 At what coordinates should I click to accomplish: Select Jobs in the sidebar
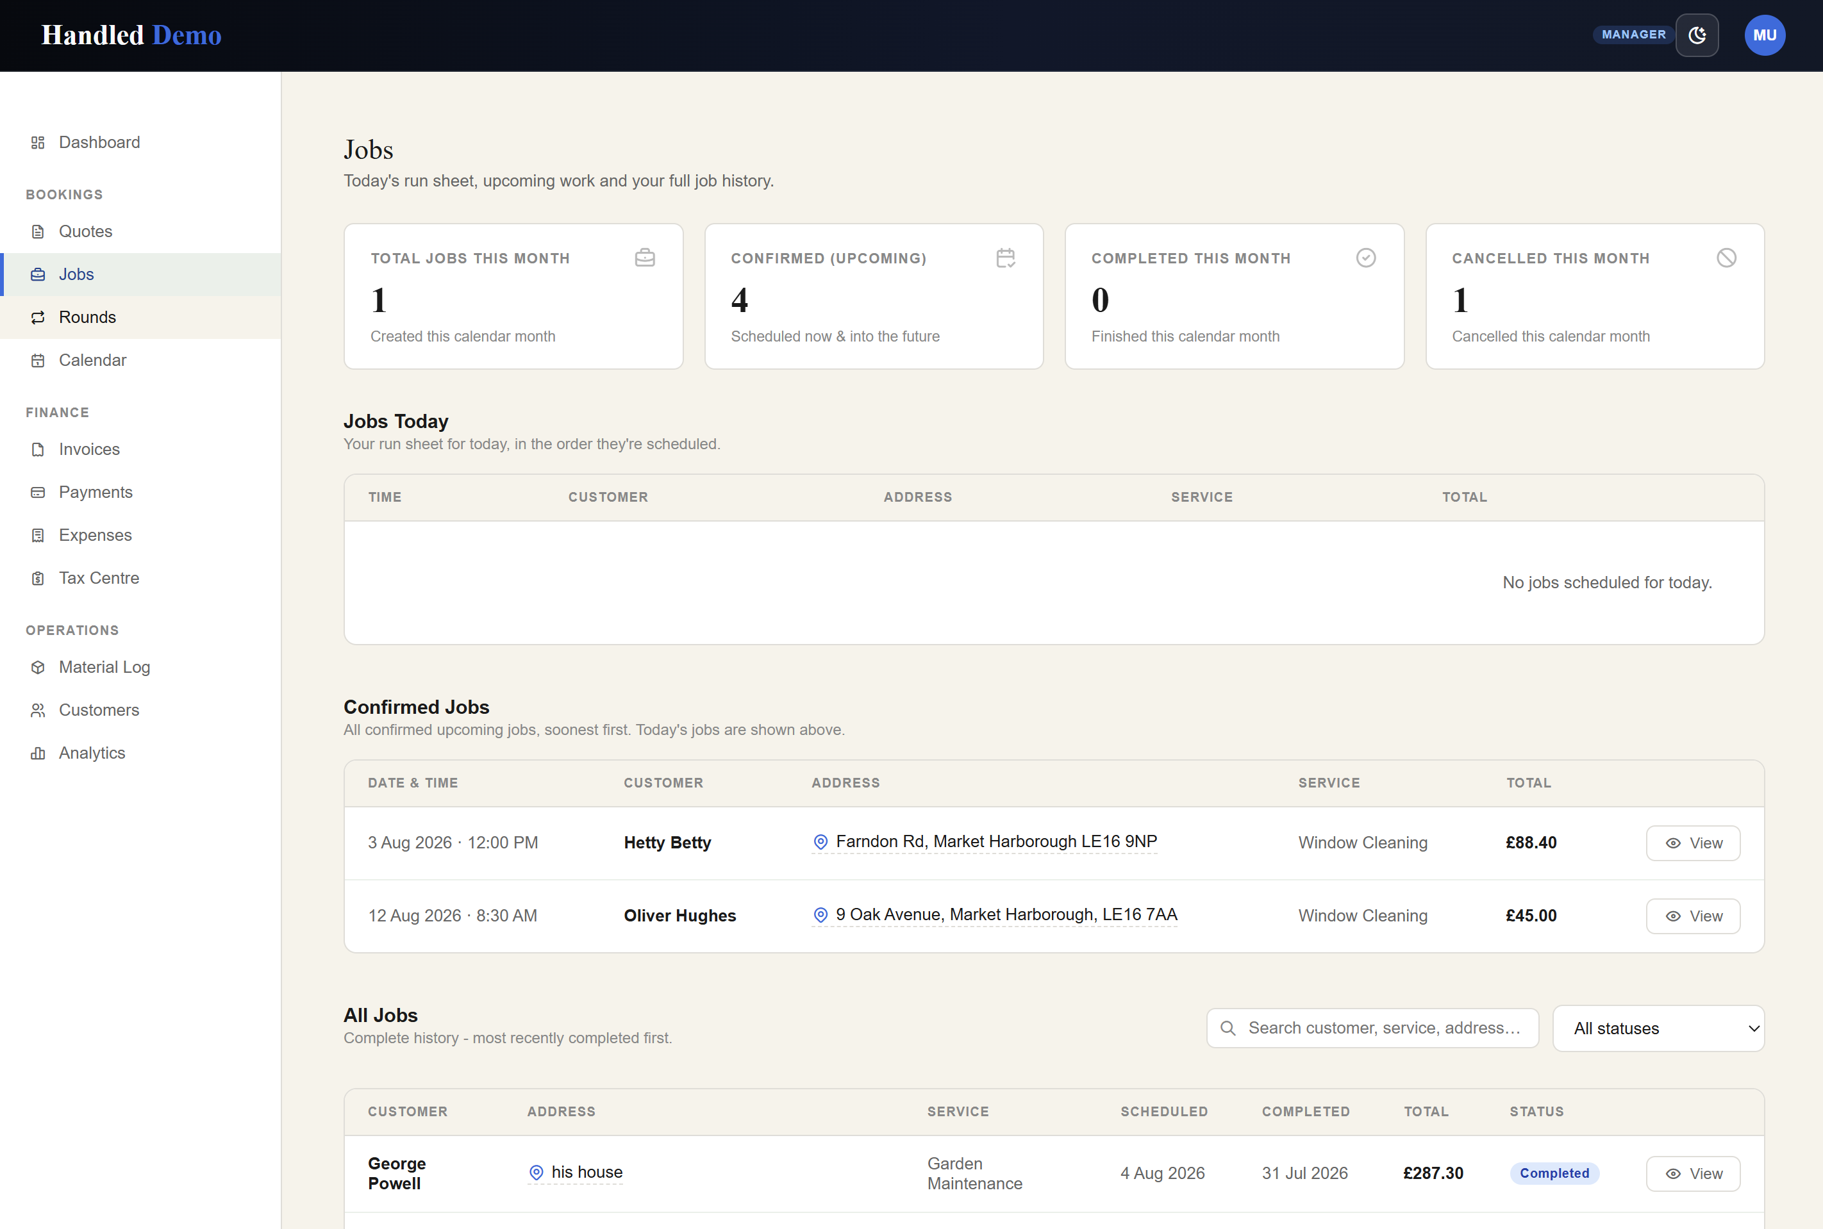(141, 274)
